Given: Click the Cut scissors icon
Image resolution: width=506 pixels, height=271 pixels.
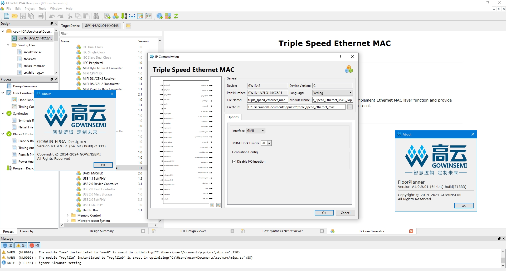Looking at the screenshot, I should click(70, 16).
